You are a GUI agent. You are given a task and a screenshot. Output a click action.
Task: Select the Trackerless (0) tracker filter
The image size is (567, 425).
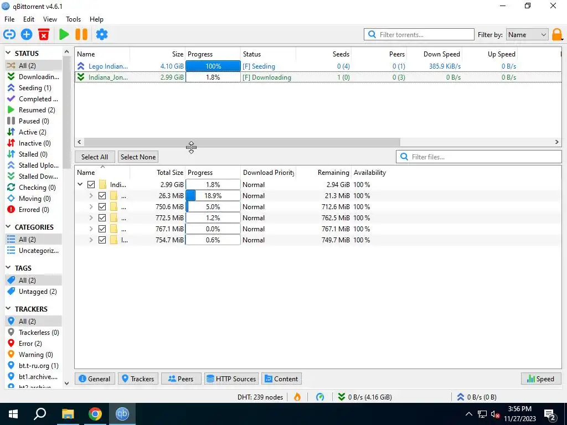point(33,332)
